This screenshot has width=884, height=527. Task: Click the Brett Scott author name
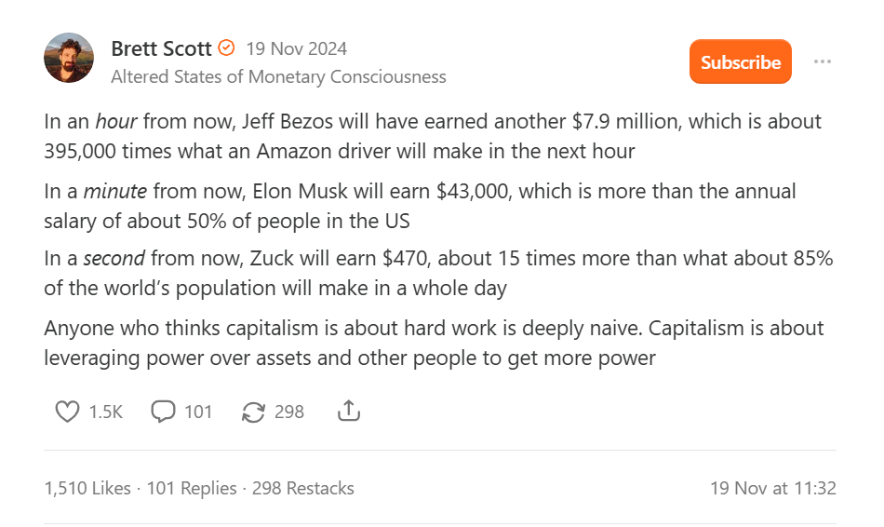point(161,48)
